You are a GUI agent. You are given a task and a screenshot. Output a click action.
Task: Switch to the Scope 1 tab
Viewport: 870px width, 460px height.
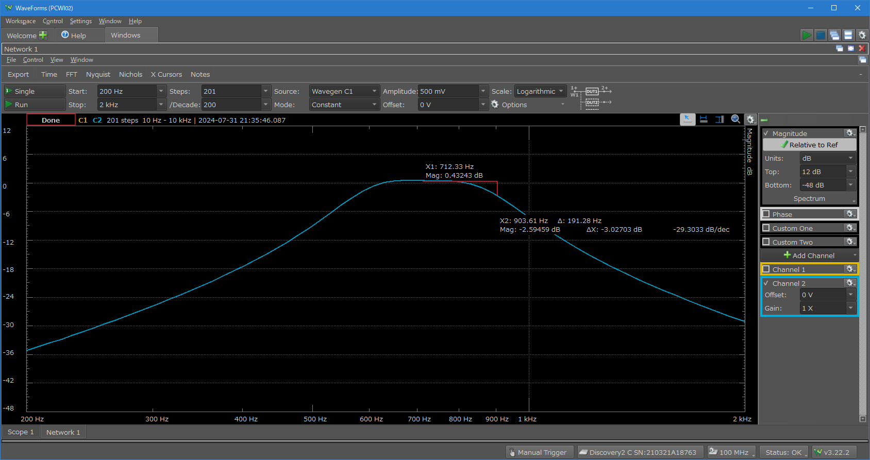click(x=21, y=432)
